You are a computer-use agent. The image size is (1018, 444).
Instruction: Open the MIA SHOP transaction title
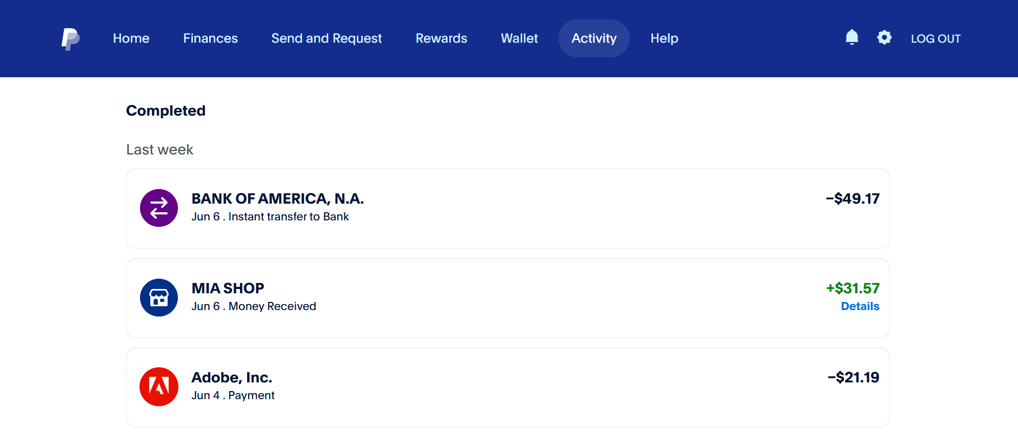click(228, 288)
